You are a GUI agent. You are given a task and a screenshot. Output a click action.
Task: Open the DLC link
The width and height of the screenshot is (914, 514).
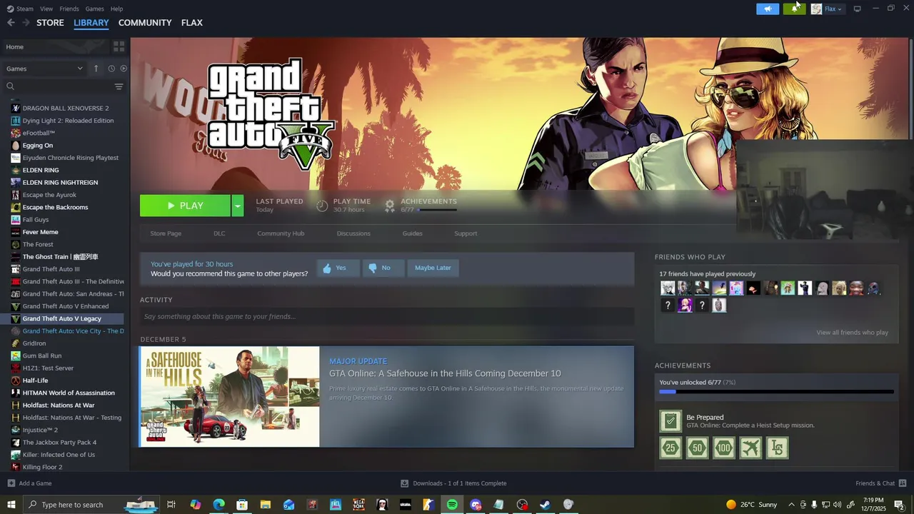219,233
